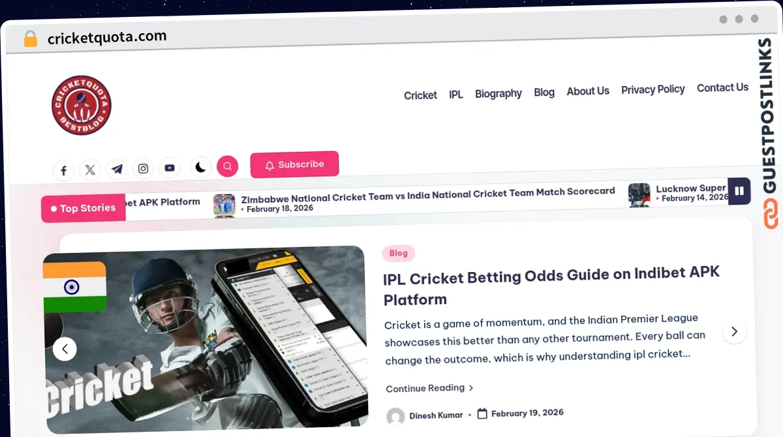
Task: Open the pink search icon
Action: [228, 166]
